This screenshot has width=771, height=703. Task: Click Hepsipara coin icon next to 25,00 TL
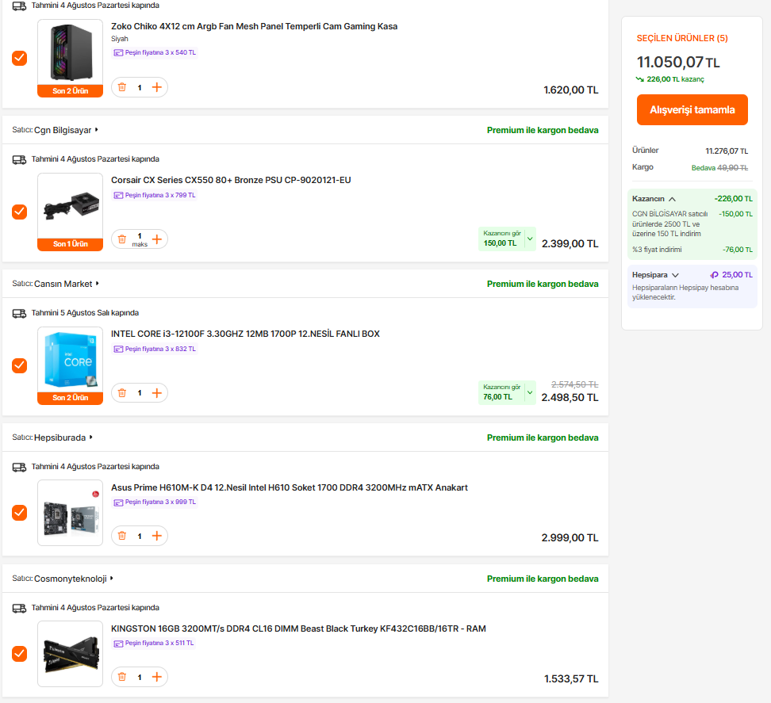714,275
